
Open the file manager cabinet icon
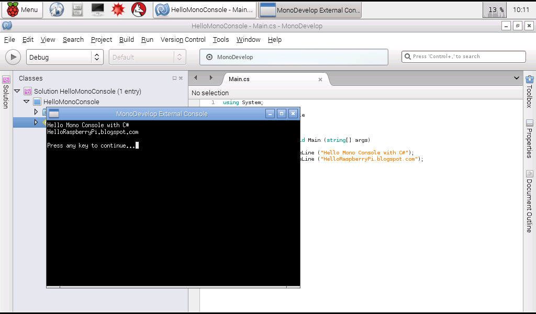77,9
